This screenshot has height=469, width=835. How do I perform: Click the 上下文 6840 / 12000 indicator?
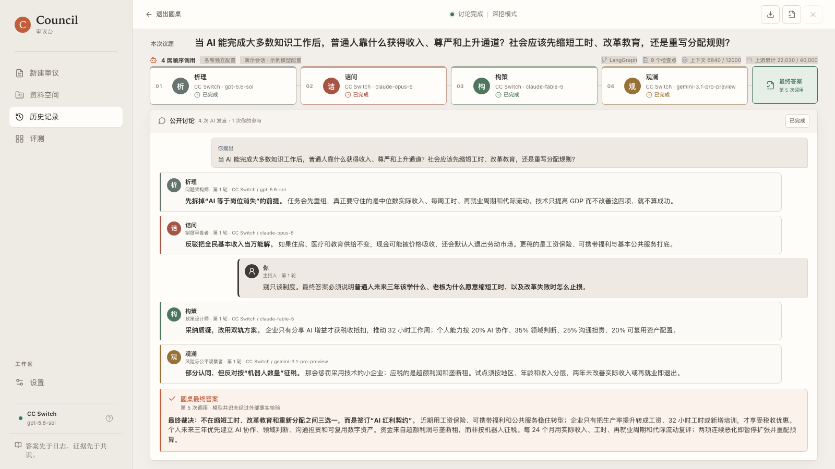711,60
